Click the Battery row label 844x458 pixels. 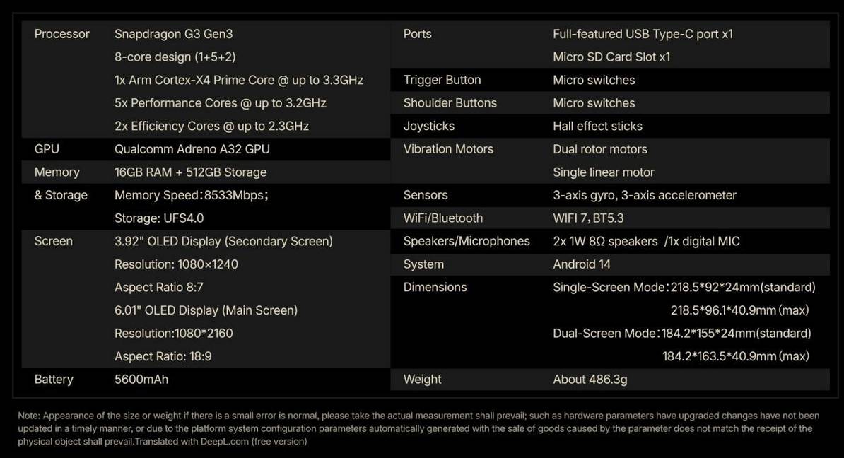[x=54, y=380]
